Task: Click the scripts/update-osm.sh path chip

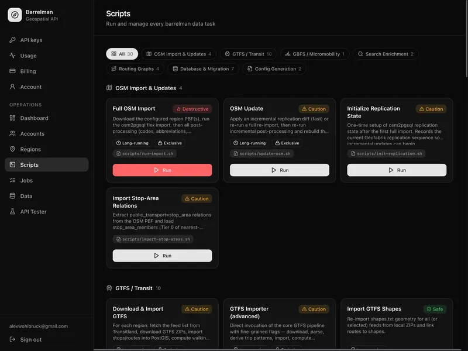Action: pos(262,153)
